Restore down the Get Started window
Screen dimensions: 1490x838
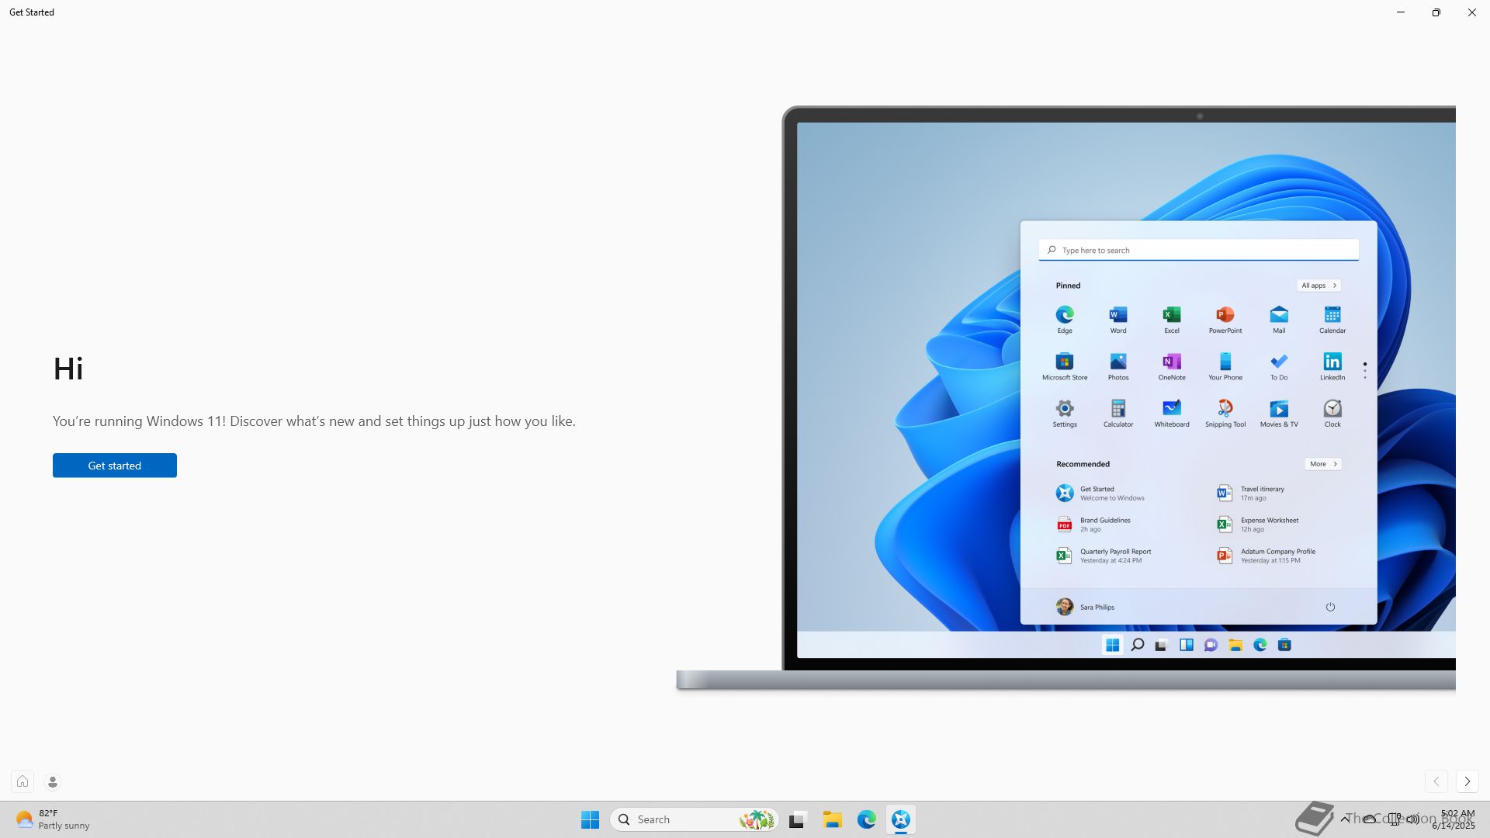[1436, 12]
